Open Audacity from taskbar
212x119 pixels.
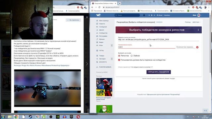click(x=65, y=117)
